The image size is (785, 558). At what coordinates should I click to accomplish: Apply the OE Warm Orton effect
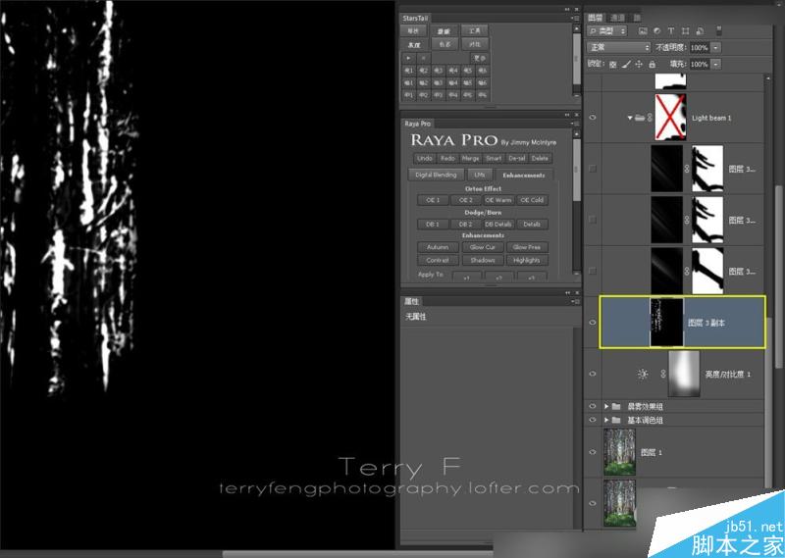498,200
